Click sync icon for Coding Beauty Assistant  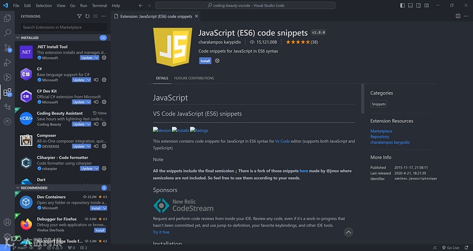[96, 124]
